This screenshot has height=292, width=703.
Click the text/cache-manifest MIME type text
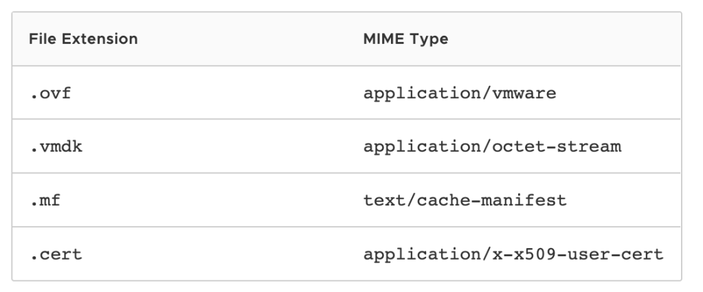[x=465, y=200]
